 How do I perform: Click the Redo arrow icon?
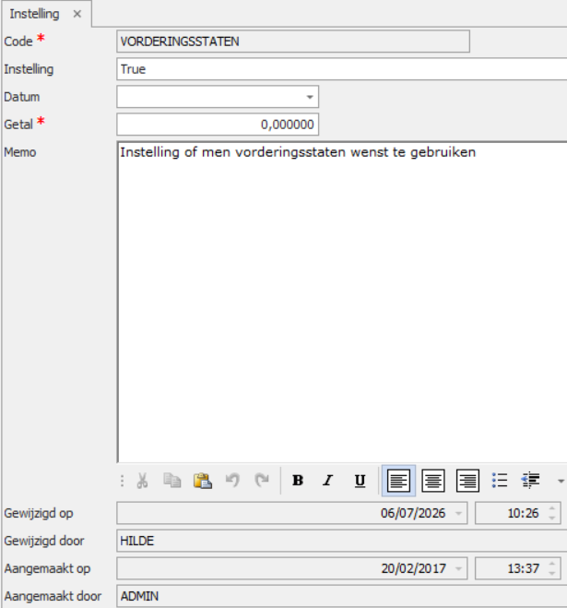coord(262,481)
